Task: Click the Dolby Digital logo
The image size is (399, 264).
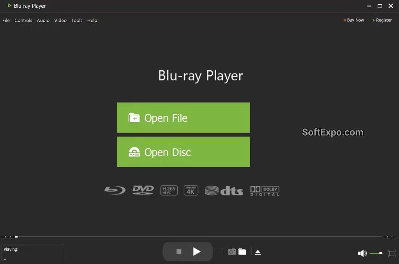Action: [x=265, y=191]
